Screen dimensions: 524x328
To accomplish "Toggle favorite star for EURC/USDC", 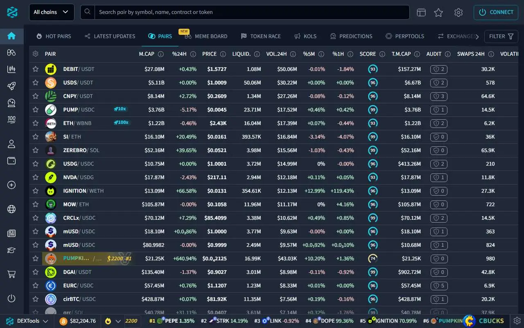I will point(36,285).
